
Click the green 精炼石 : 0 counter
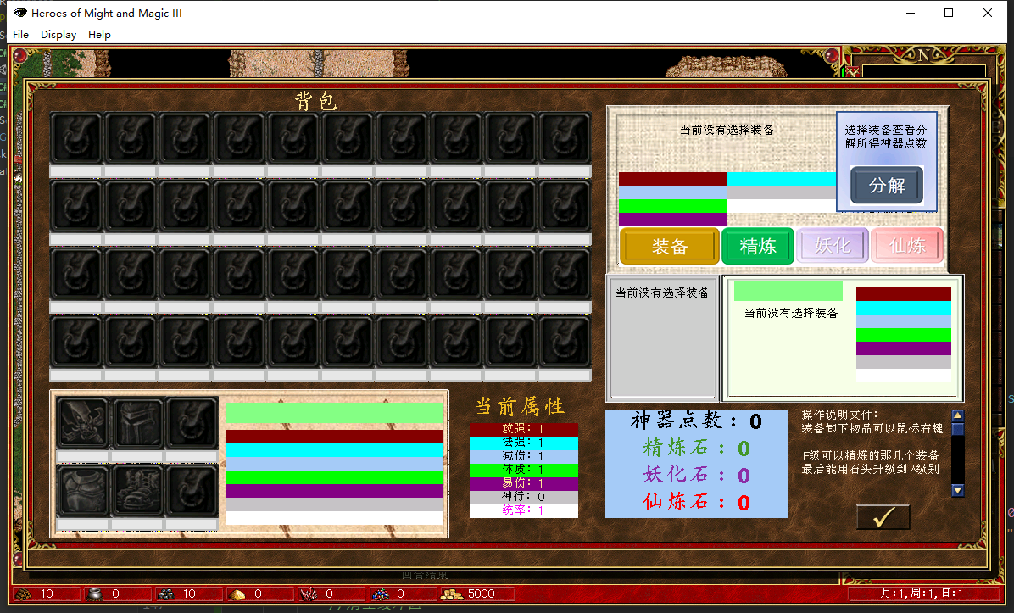(x=696, y=448)
